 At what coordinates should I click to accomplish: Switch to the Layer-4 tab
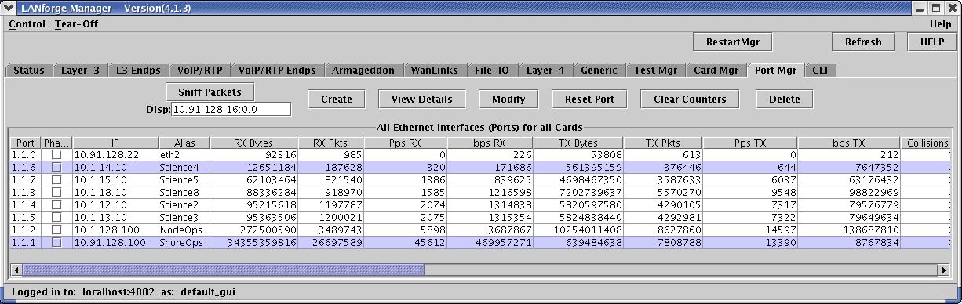[545, 71]
